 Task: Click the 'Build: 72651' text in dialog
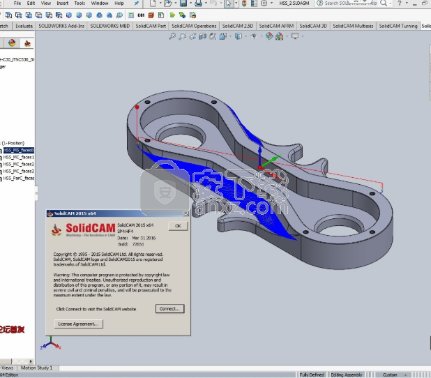(131, 244)
